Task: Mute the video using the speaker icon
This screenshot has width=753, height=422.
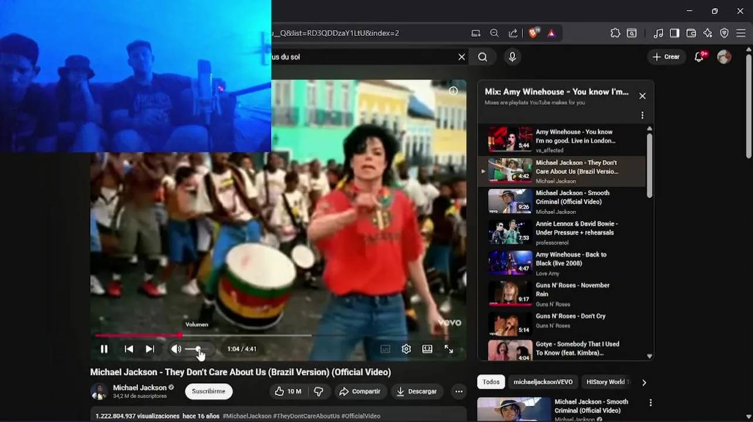Action: [176, 349]
